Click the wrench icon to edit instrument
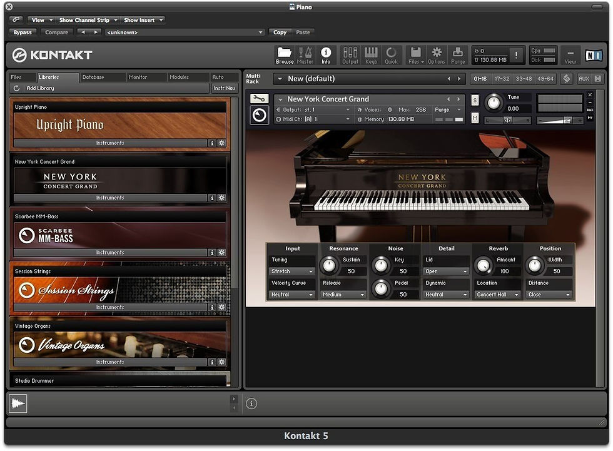613x451 pixels. tap(259, 99)
